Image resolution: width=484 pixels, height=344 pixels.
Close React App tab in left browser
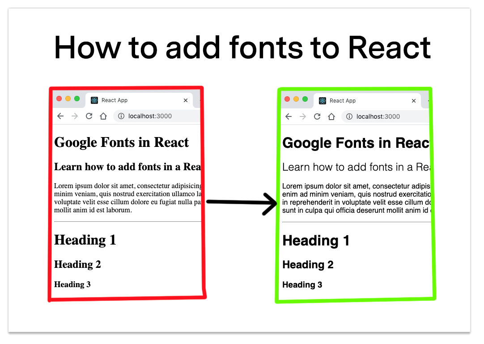[186, 100]
